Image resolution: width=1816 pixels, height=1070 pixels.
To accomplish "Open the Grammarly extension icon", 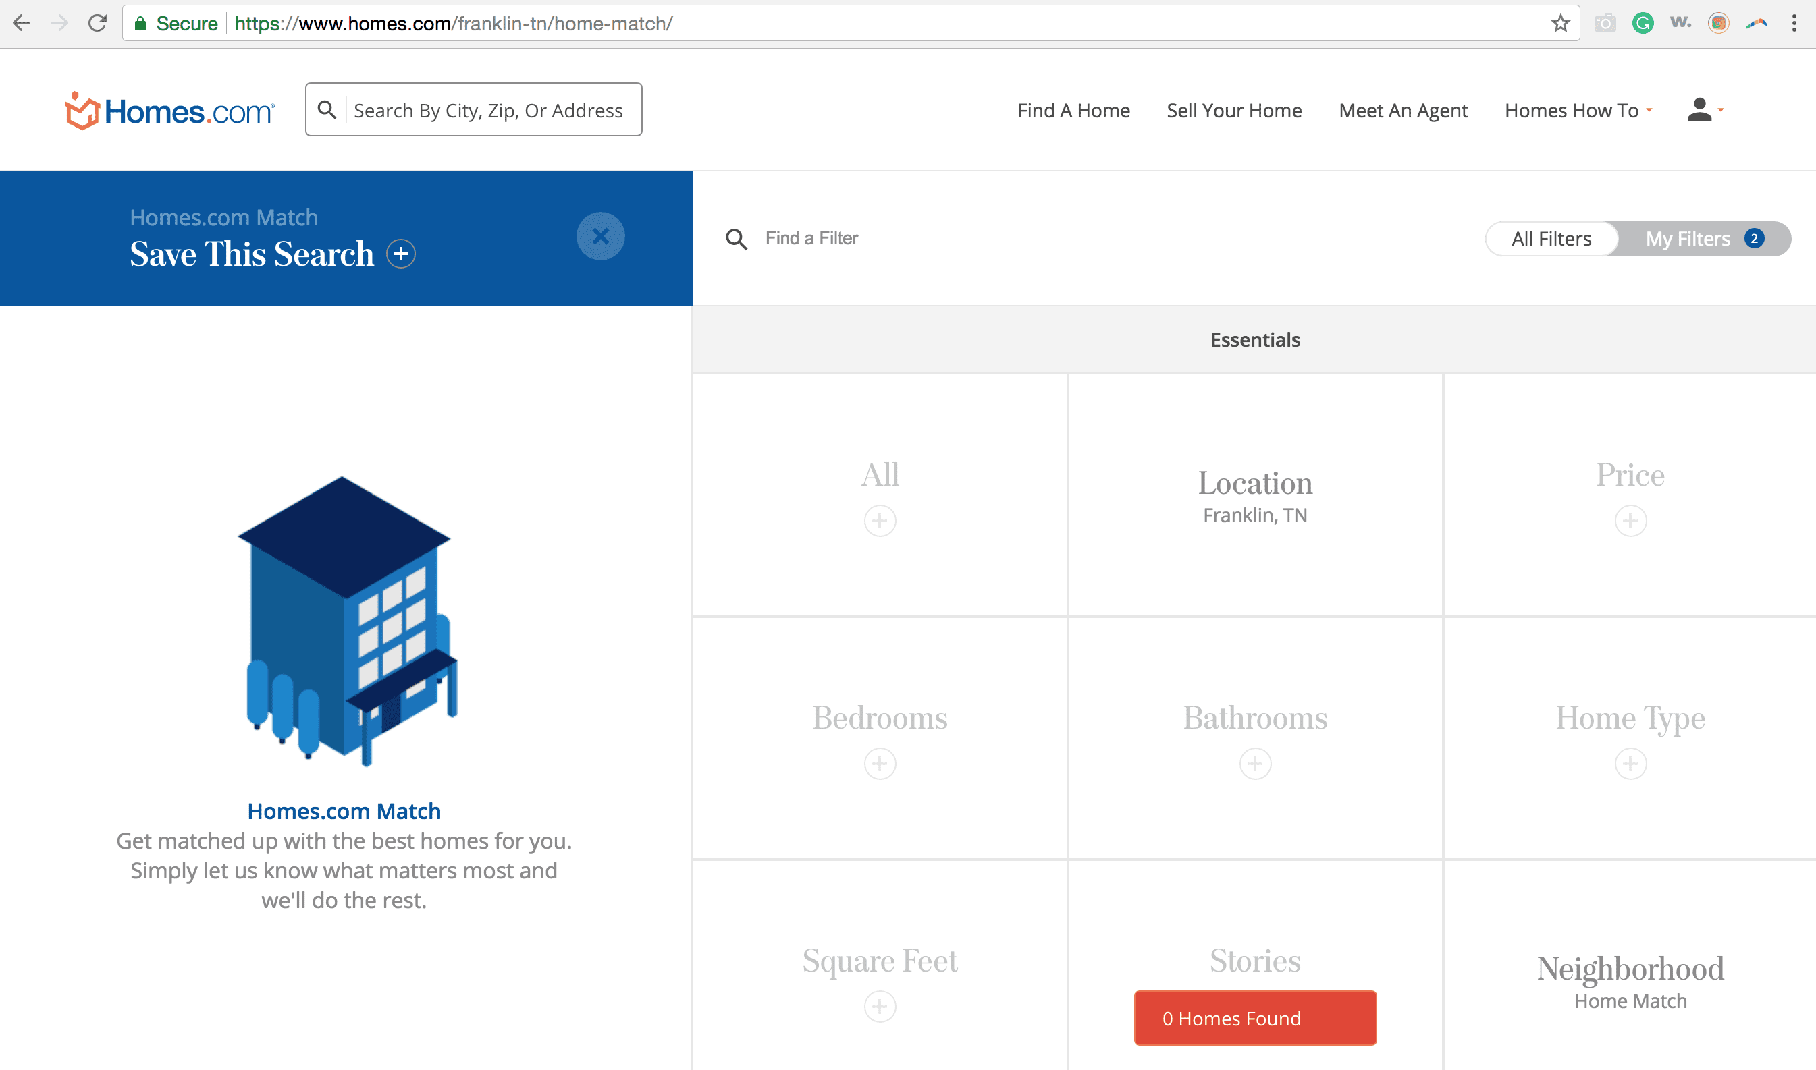I will point(1643,23).
